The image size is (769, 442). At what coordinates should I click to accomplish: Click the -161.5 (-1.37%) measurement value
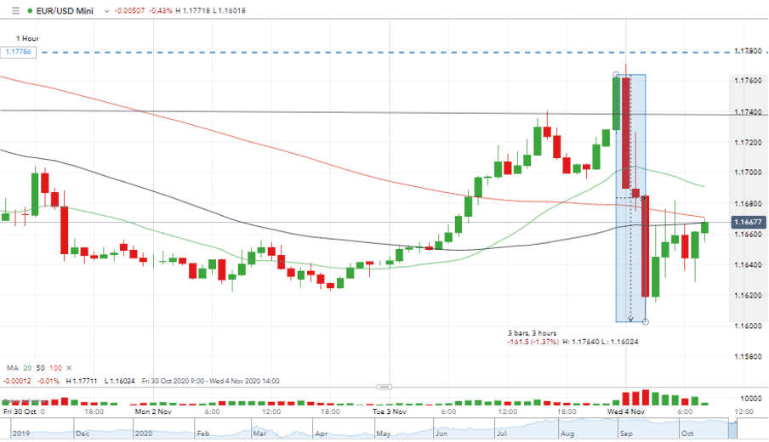tap(533, 342)
